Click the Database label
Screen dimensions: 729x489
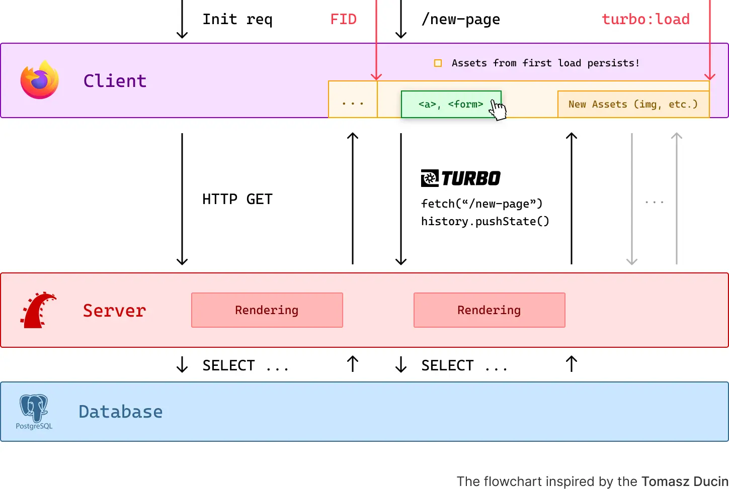click(x=121, y=412)
